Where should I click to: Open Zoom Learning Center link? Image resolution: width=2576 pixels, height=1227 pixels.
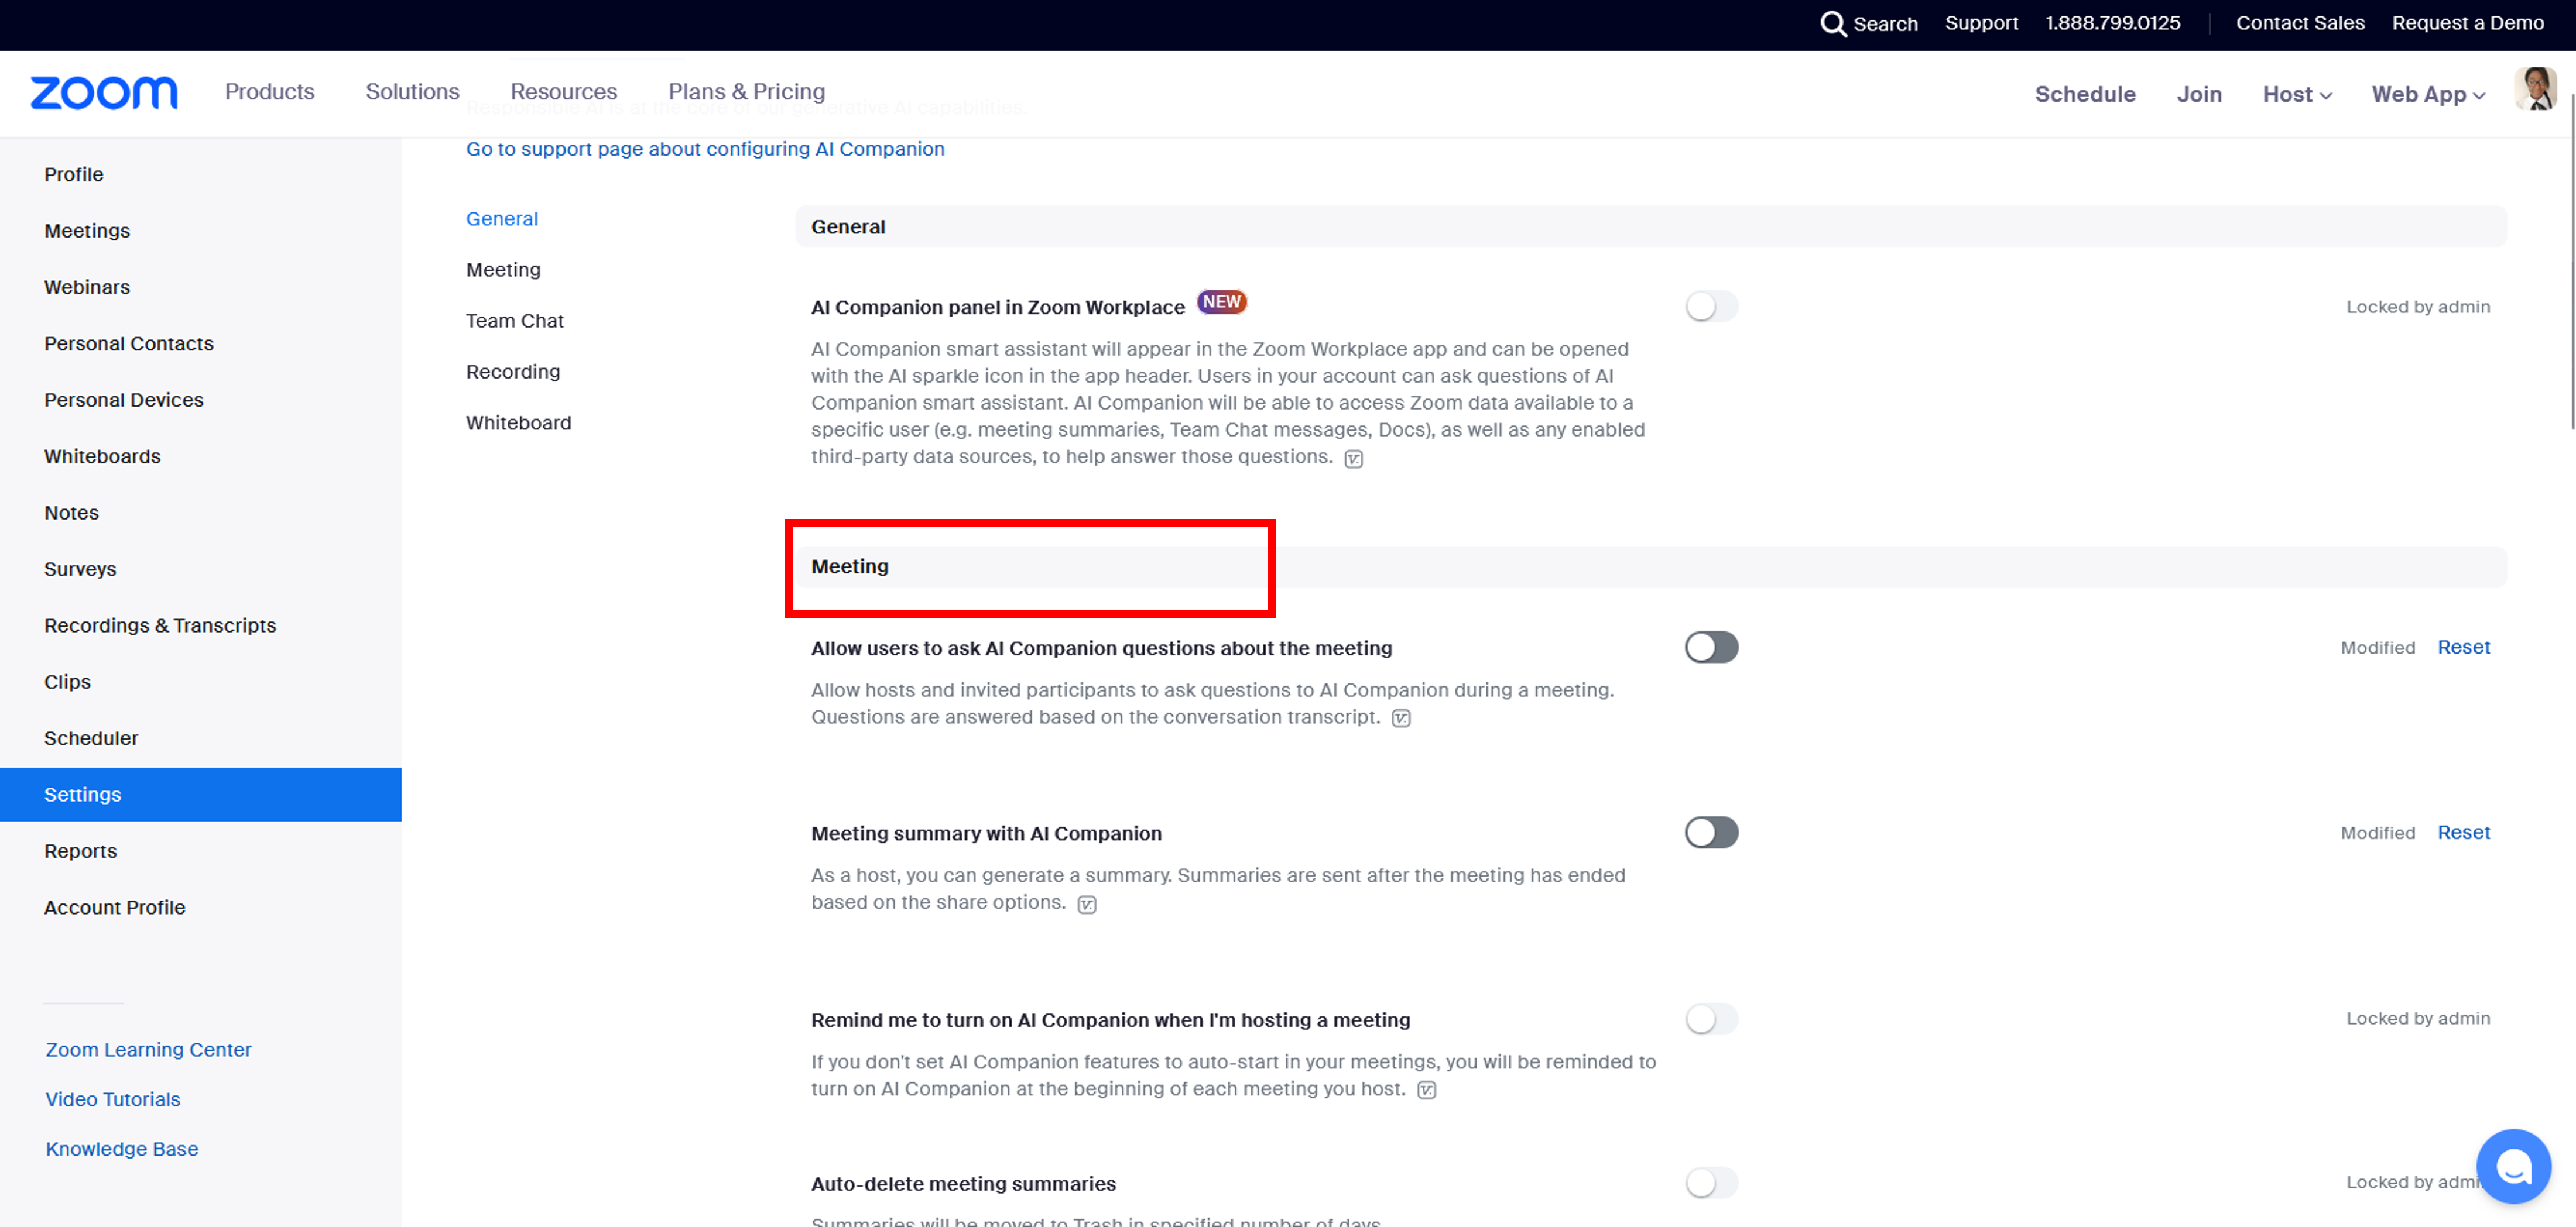148,1049
